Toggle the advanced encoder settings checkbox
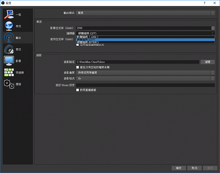This screenshot has height=173, width=220. (78, 45)
